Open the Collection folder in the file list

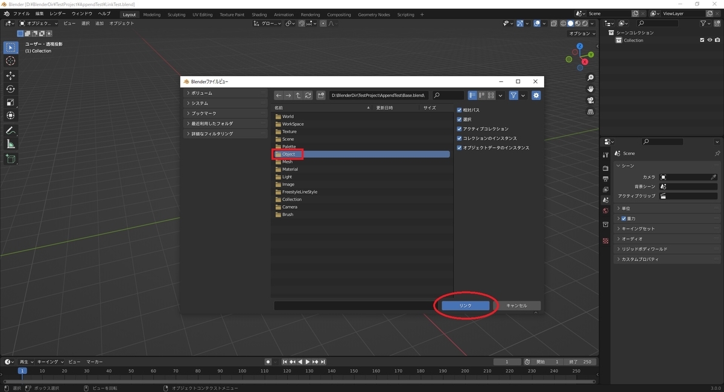361,200
